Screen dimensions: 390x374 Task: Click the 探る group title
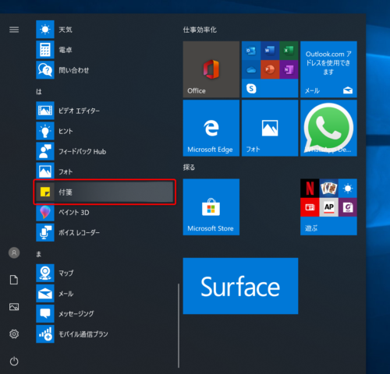click(x=189, y=168)
